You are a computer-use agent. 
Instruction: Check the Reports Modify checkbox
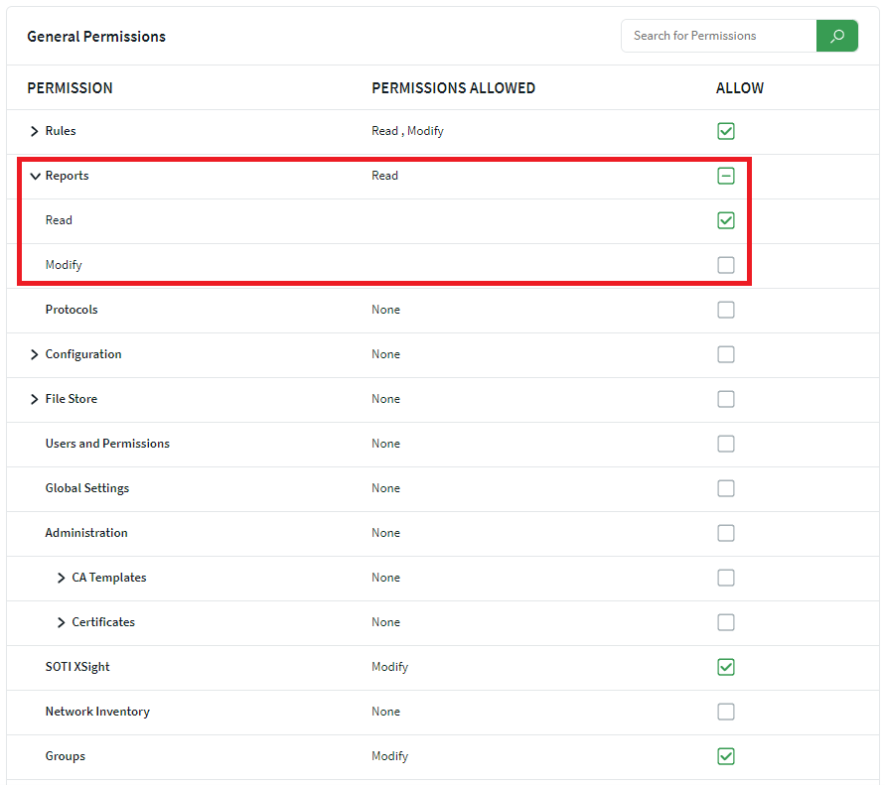726,265
